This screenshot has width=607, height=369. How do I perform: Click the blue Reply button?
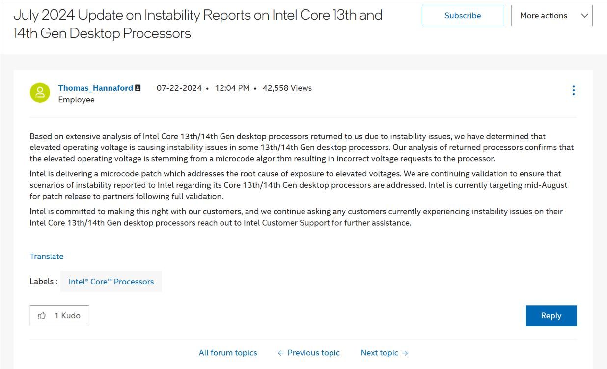pyautogui.click(x=551, y=316)
